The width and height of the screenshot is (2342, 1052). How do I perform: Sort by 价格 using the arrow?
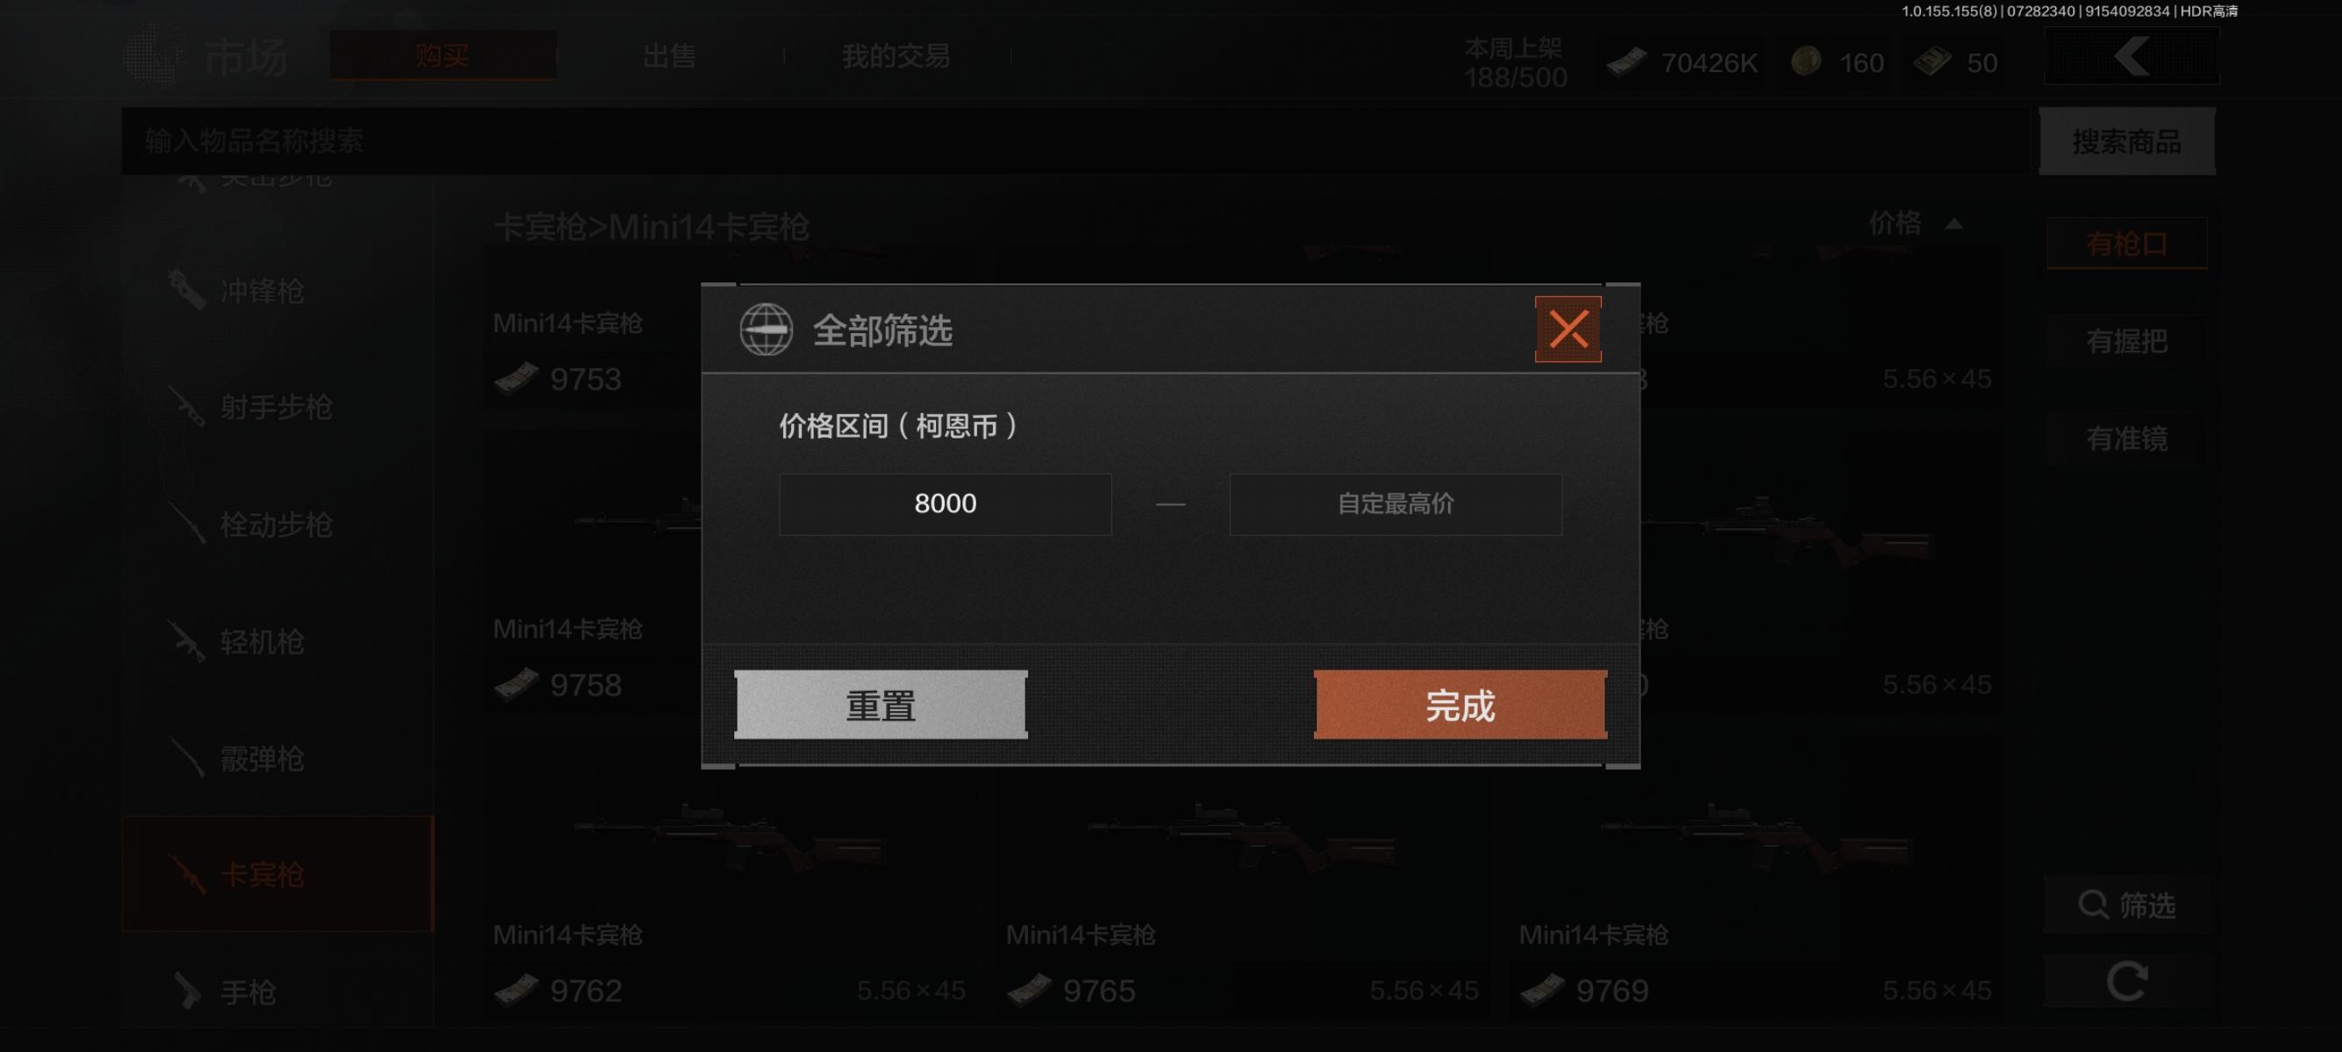point(1953,224)
